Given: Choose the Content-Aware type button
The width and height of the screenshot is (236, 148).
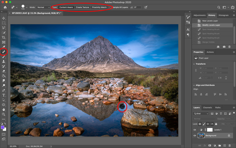Looking at the screenshot, I should click(x=66, y=7).
